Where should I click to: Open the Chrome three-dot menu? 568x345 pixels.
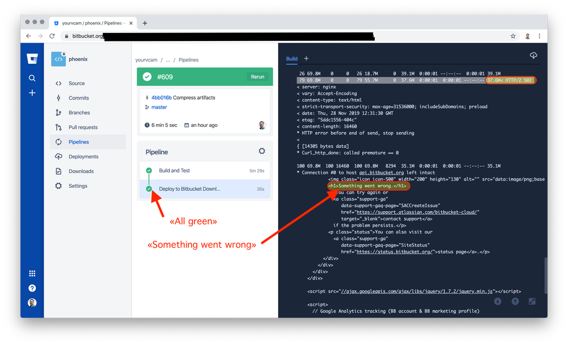540,36
